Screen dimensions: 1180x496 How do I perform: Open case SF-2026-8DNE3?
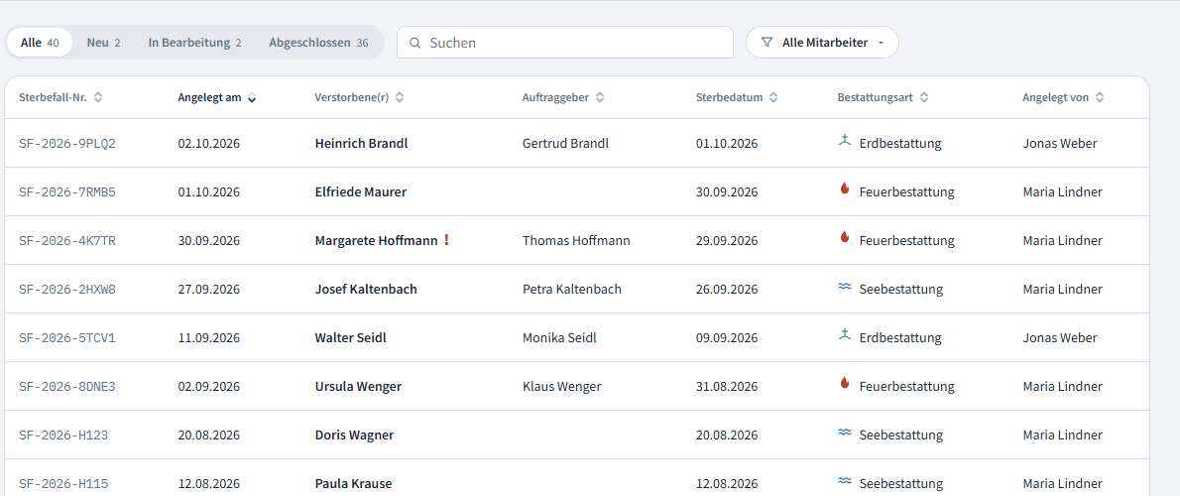[67, 386]
